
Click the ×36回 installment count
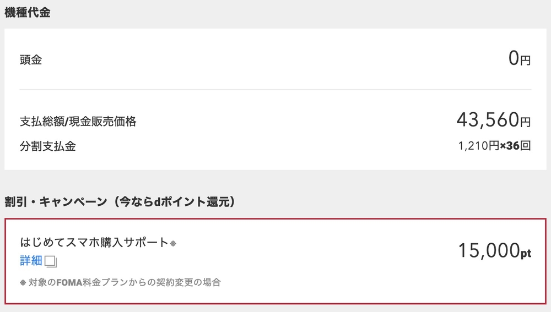pyautogui.click(x=515, y=146)
